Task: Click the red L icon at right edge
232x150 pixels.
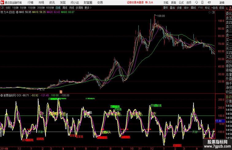Action: tap(227, 8)
